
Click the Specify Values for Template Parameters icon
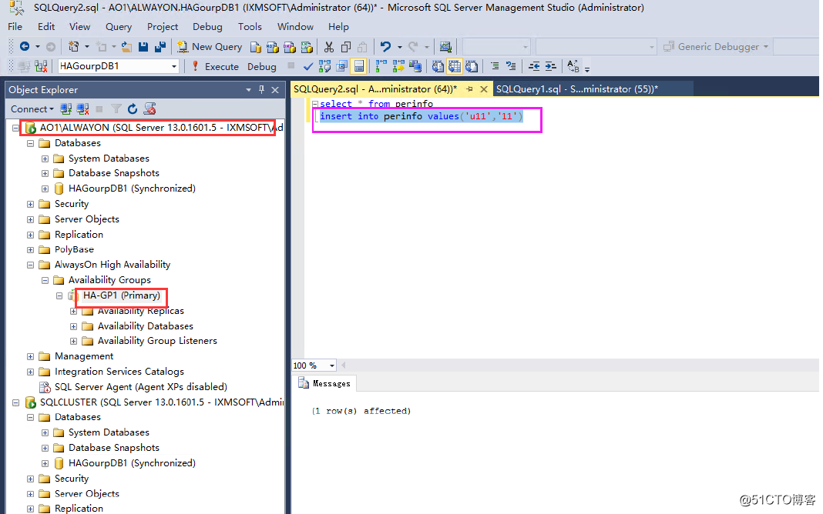pos(573,66)
